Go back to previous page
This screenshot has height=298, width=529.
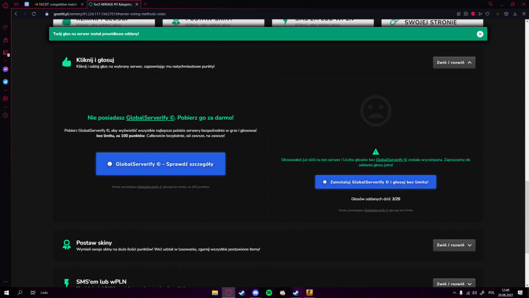[x=16, y=14]
